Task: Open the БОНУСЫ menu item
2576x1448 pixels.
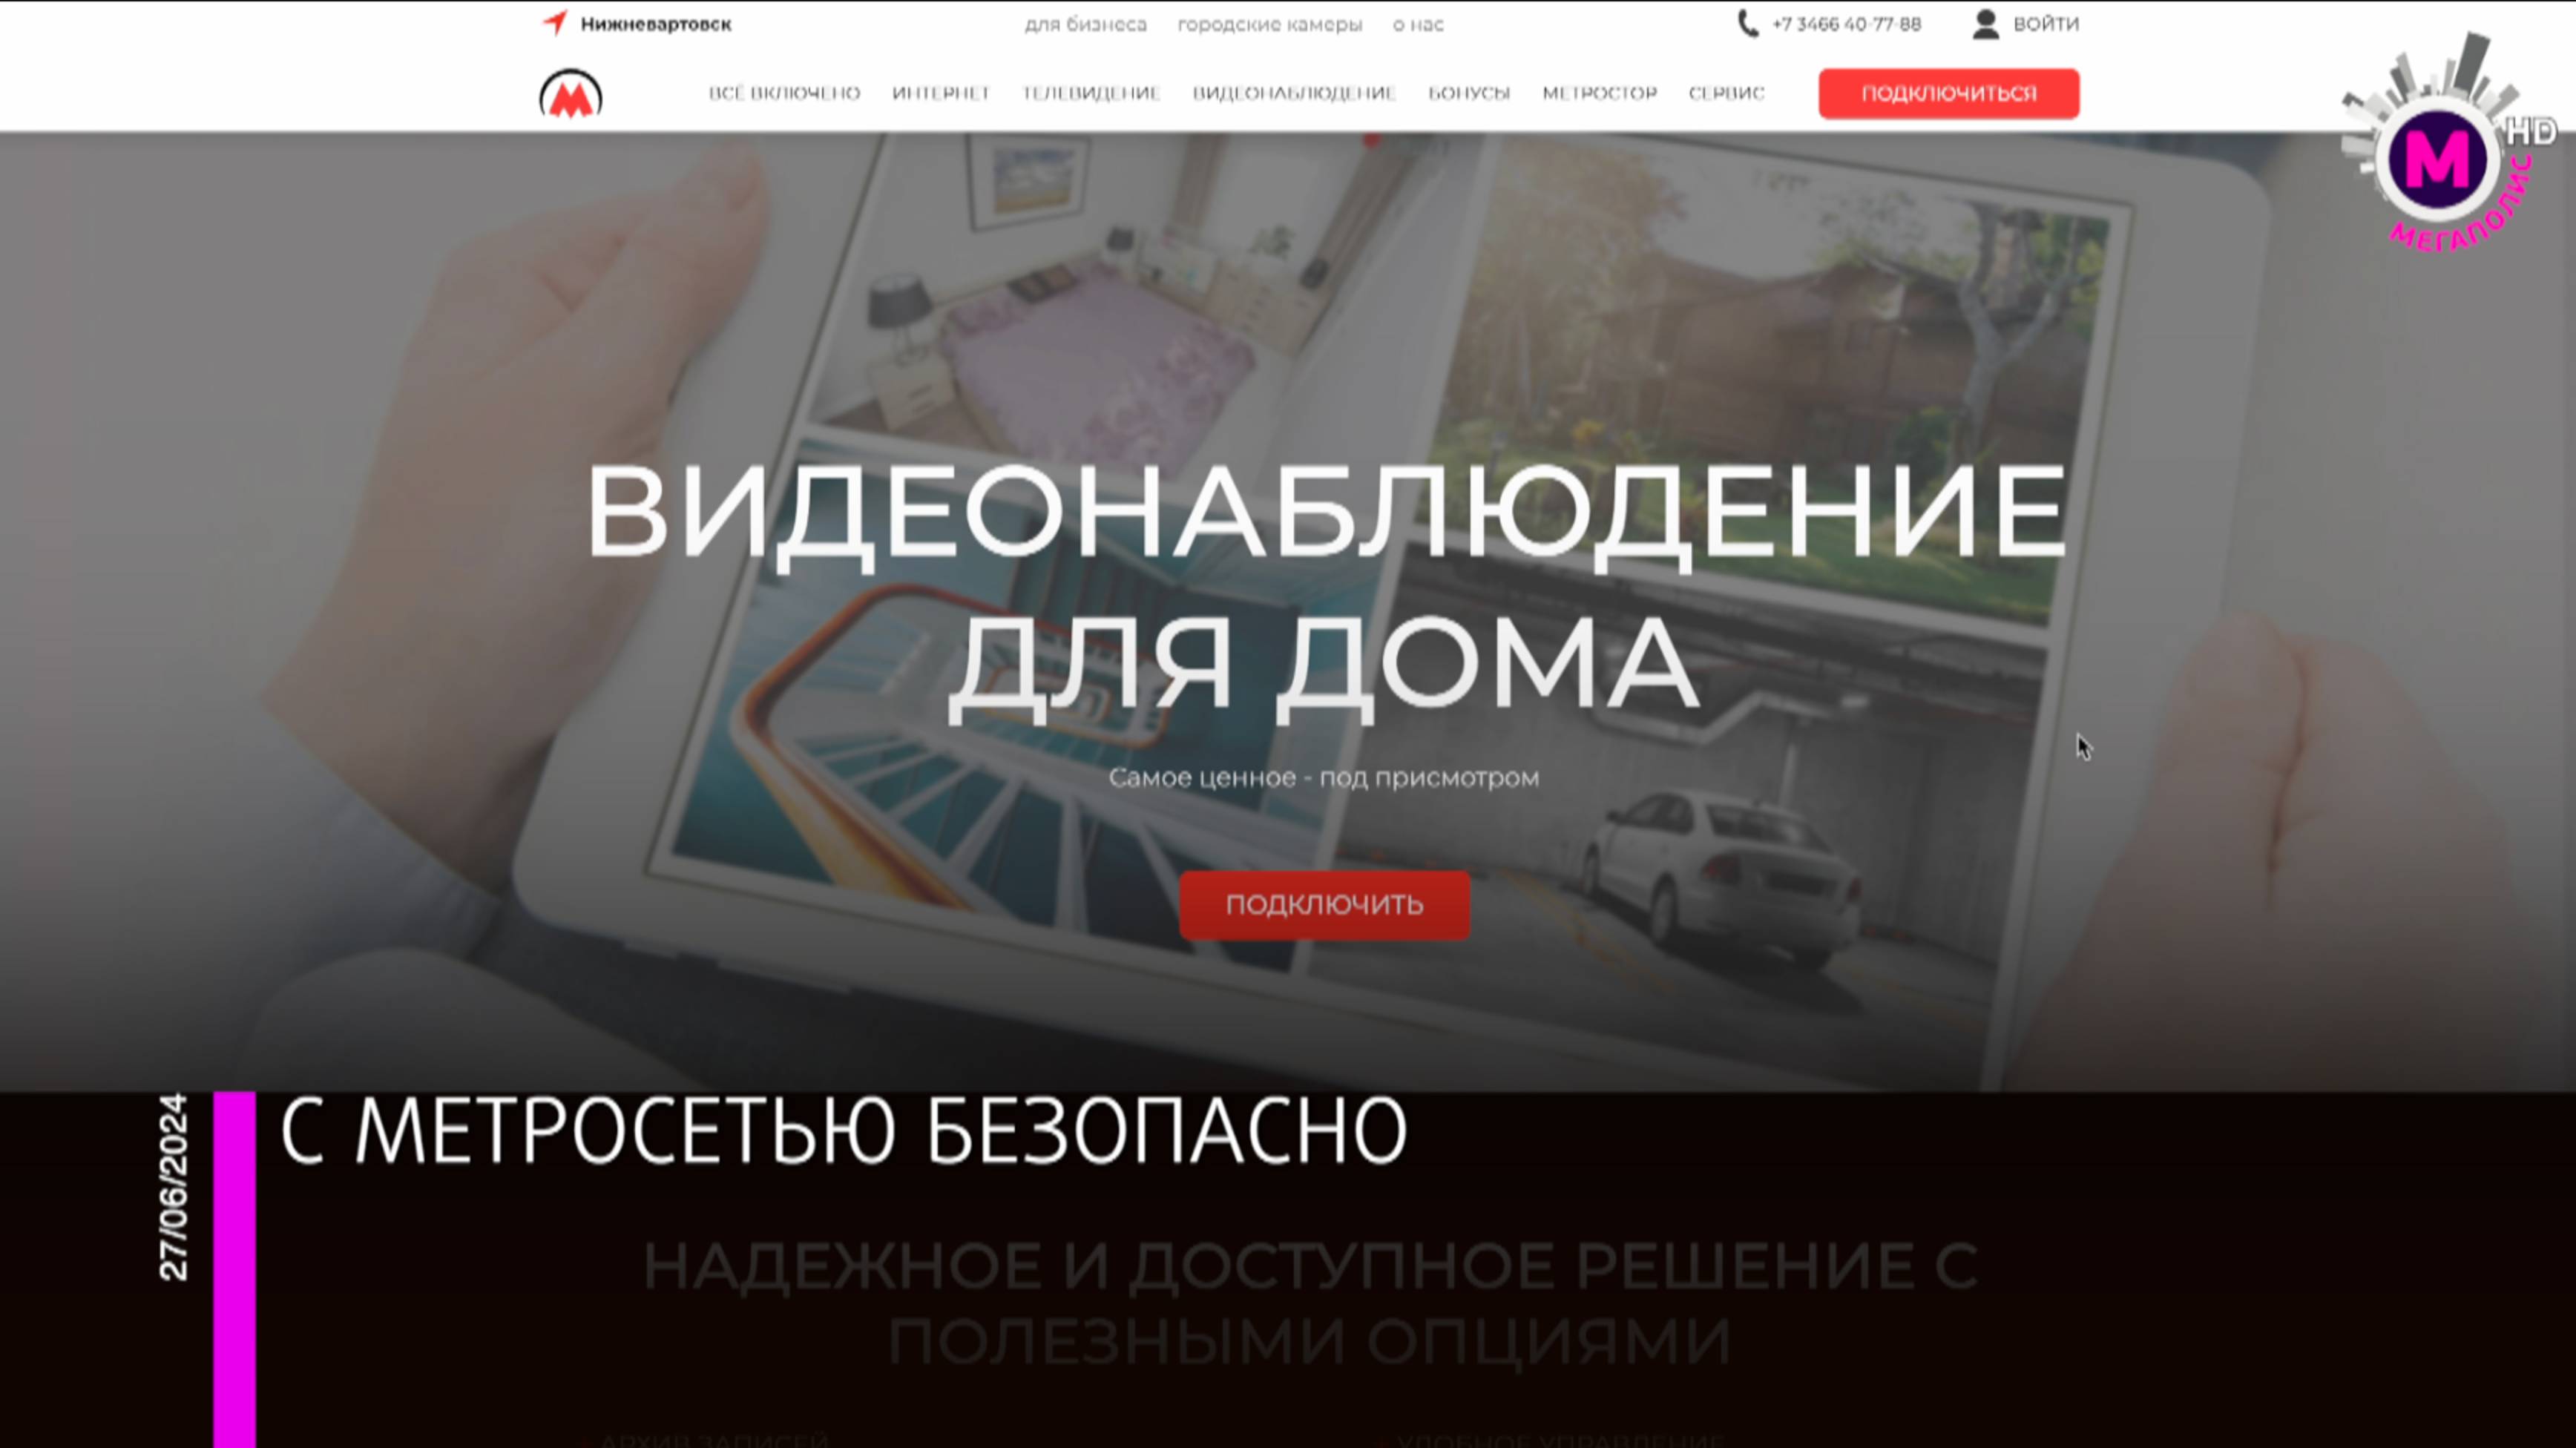Action: point(1468,93)
